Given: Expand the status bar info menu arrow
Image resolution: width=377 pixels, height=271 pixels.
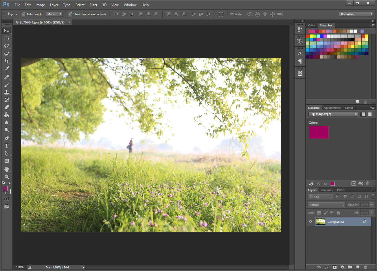Looking at the screenshot, I should click(84, 268).
